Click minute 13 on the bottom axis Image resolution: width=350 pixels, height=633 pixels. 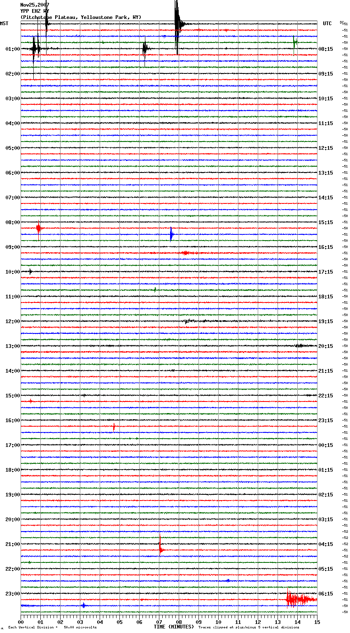click(x=278, y=622)
